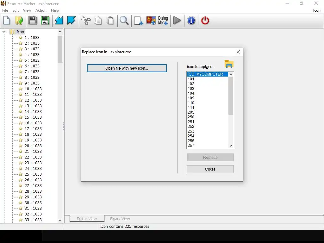Select ICO_MYCOMPUTER in icon list

[x=208, y=74]
